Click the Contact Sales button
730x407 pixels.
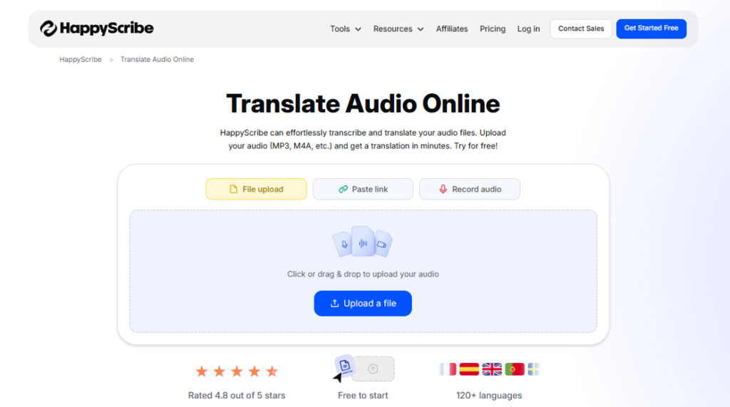pyautogui.click(x=581, y=29)
